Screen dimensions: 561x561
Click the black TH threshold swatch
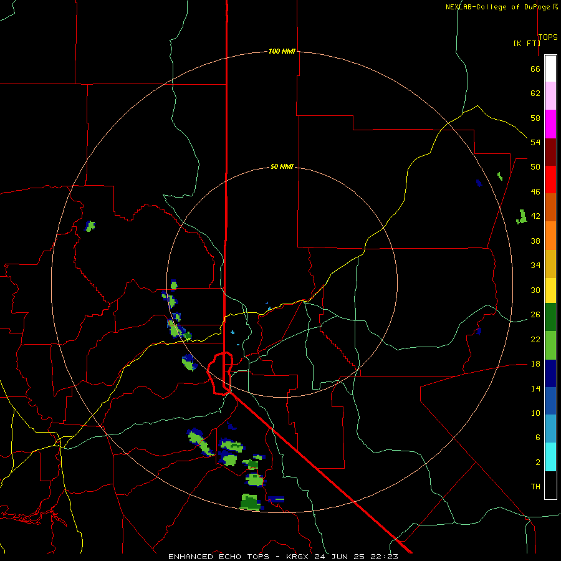tap(550, 485)
